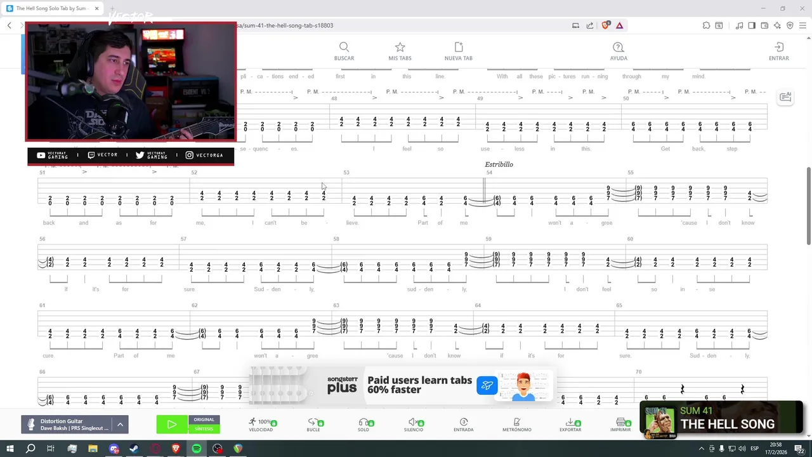The width and height of the screenshot is (812, 457).
Task: Click the page vertical scrollbar thumb
Action: (x=808, y=205)
